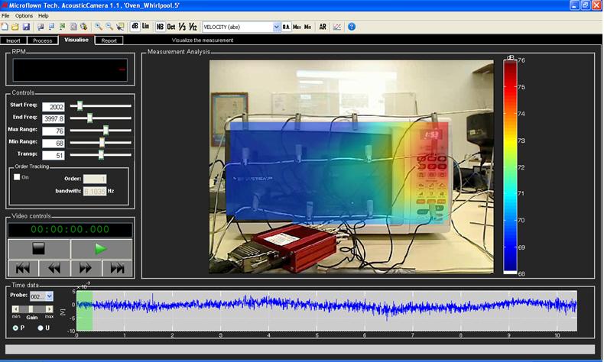Viewport: 604px width, 362px height.
Task: Rewind the video
Action: tap(54, 268)
